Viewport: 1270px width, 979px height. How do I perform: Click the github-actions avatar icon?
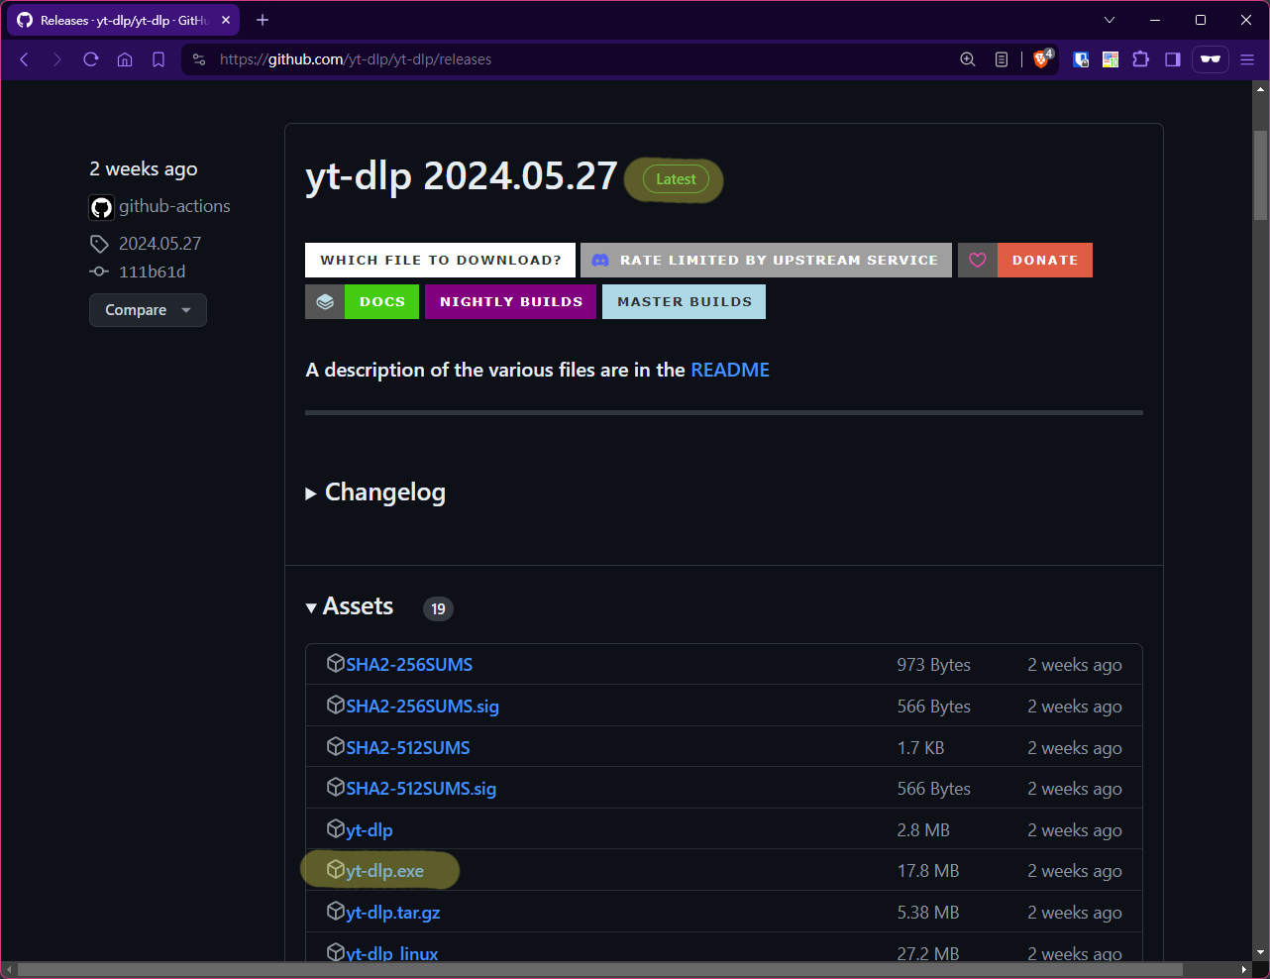(100, 207)
